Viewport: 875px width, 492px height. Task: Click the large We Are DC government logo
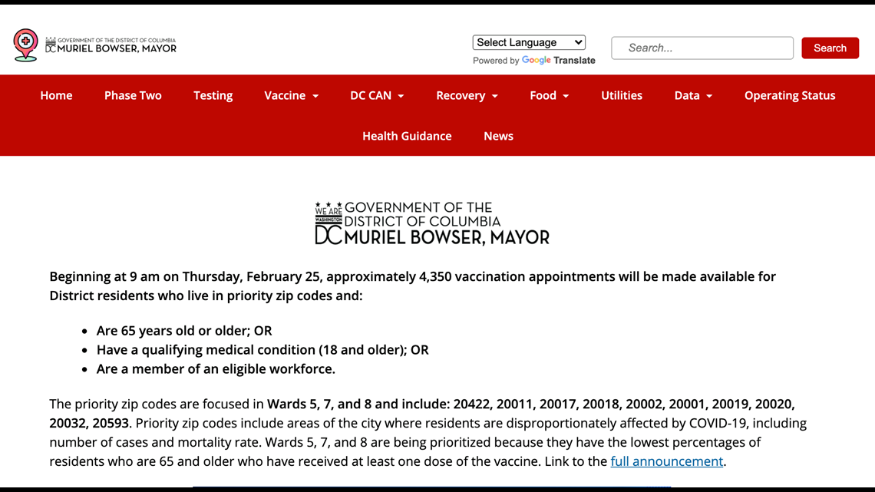(432, 223)
